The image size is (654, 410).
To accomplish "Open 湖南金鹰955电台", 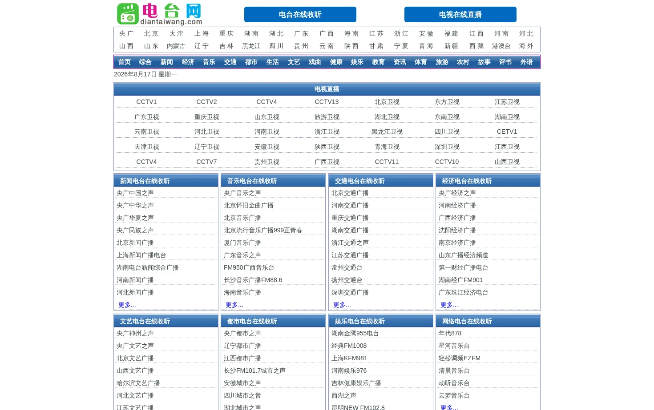I will point(355,333).
